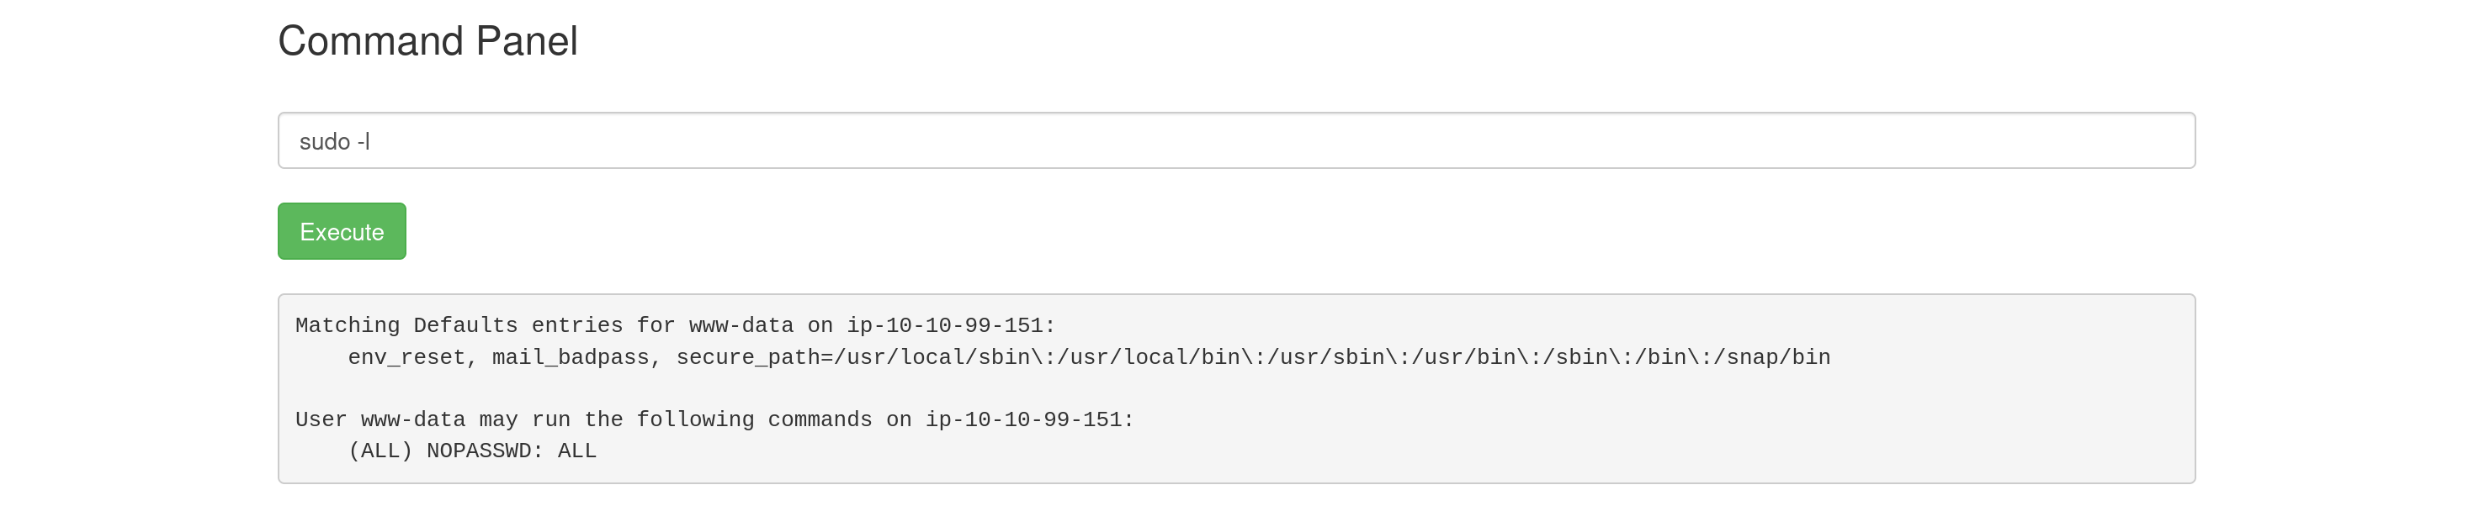The width and height of the screenshot is (2474, 506).
Task: Click hostname after 'commands on' in output
Action: tap(1022, 419)
